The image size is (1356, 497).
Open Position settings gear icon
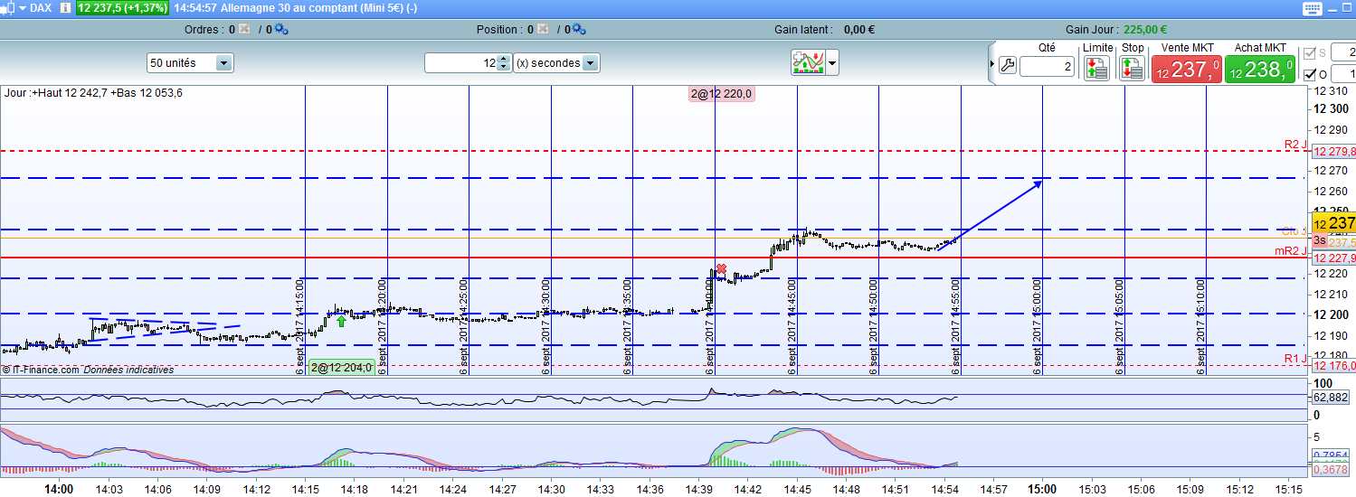point(579,30)
